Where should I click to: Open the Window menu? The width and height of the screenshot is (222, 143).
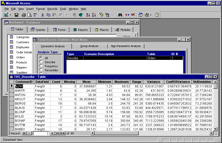click(x=73, y=9)
